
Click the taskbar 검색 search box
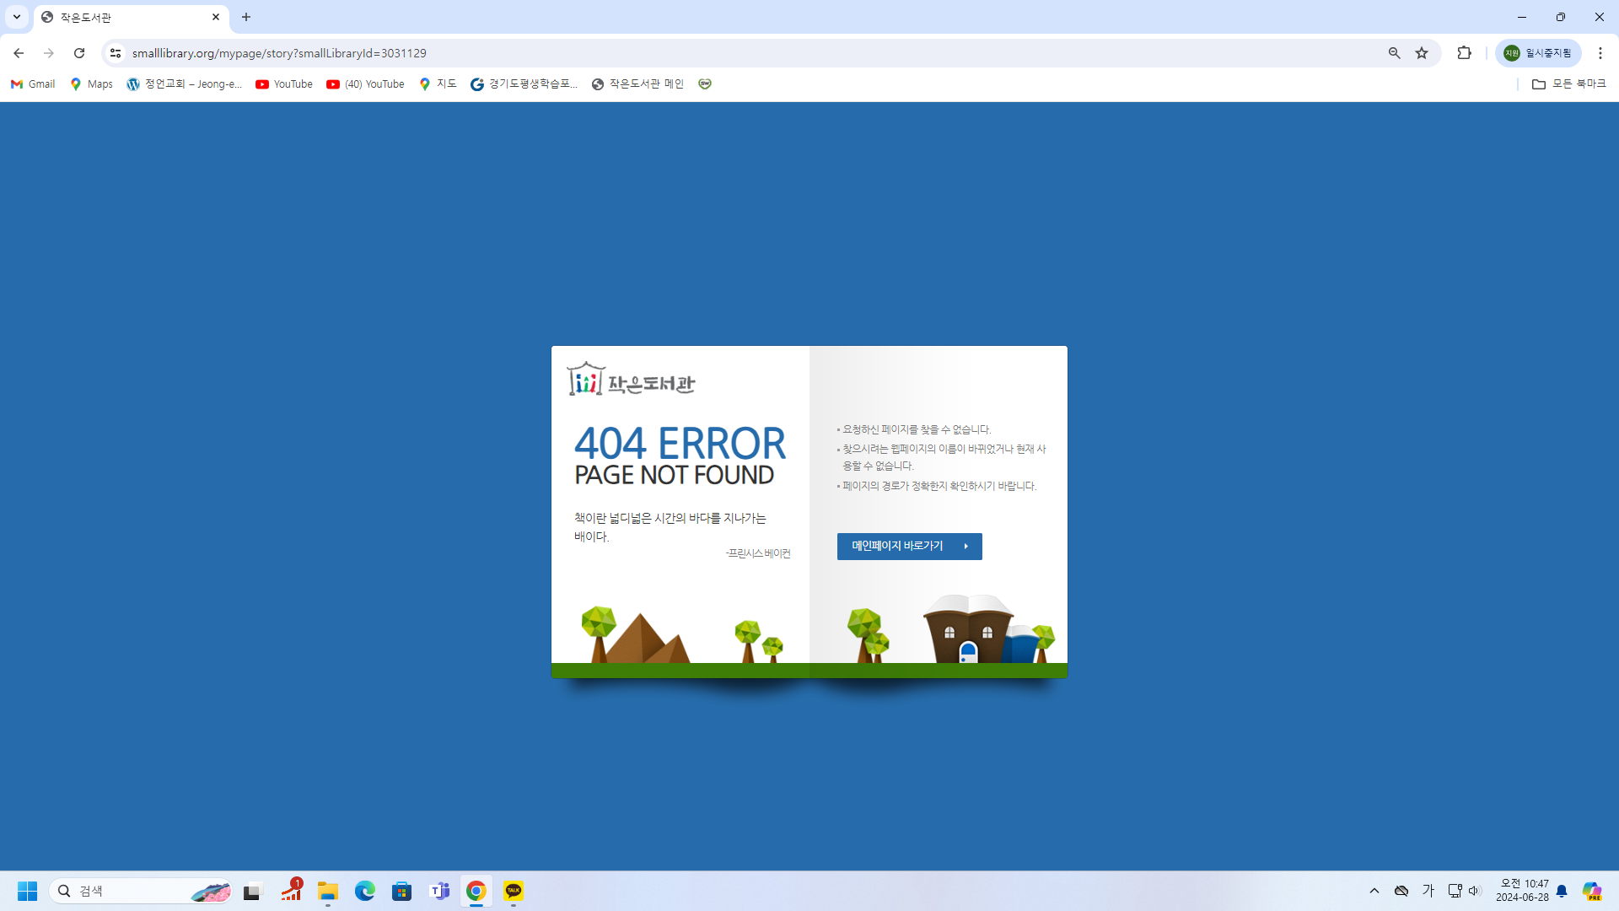pos(142,891)
